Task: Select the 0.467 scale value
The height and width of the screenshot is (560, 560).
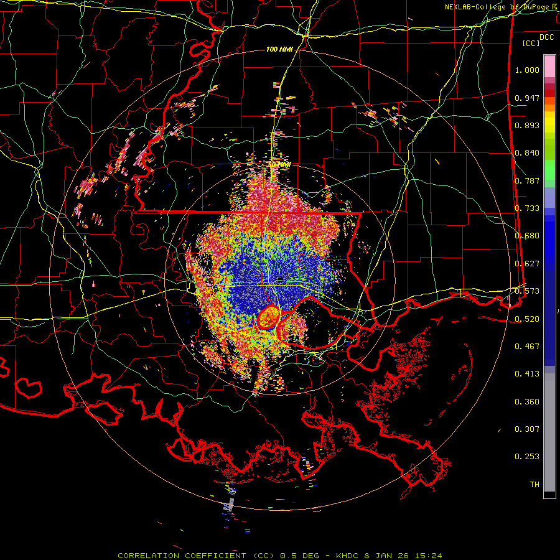Action: tap(527, 346)
